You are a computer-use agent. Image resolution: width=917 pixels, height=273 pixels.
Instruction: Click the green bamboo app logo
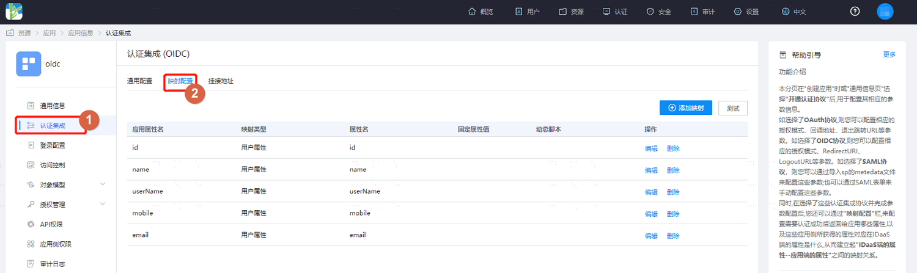tap(14, 12)
